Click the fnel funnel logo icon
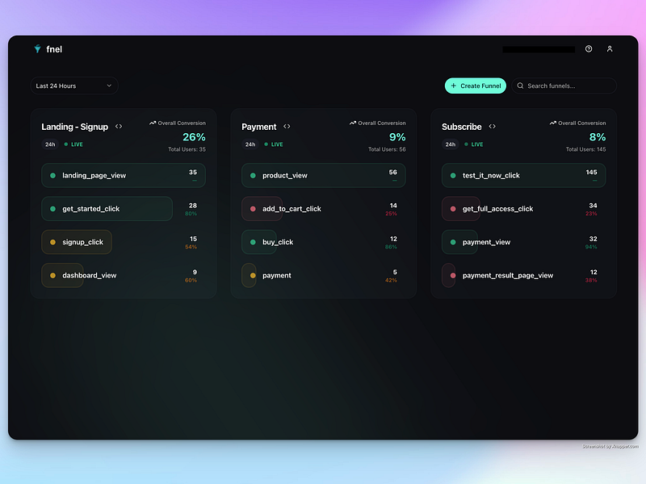 (x=37, y=49)
